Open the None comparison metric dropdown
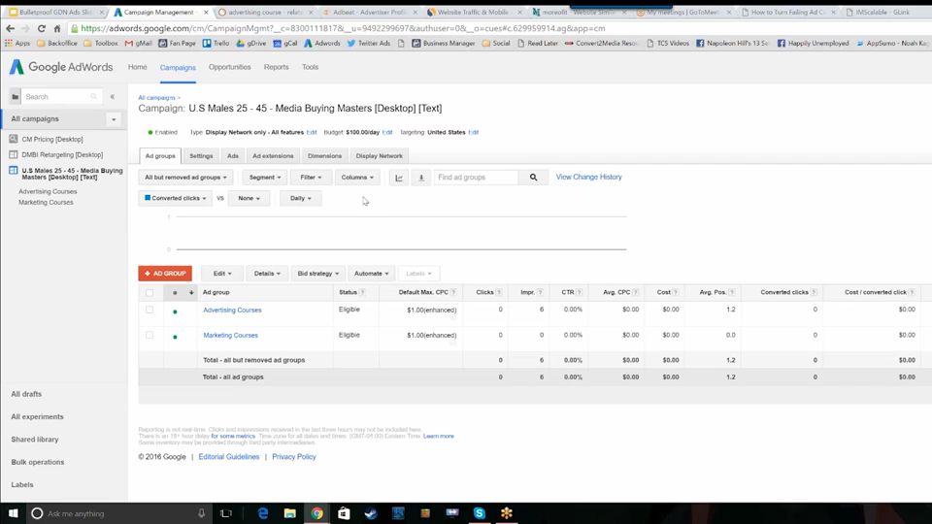The height and width of the screenshot is (524, 932). 250,198
